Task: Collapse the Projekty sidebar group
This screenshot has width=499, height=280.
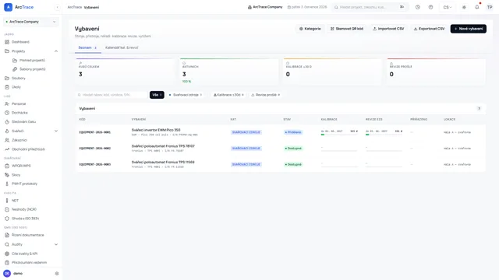Action: [56, 51]
